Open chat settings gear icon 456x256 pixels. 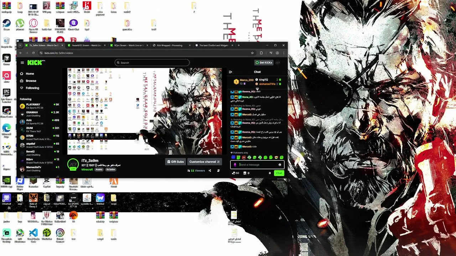coord(270,173)
